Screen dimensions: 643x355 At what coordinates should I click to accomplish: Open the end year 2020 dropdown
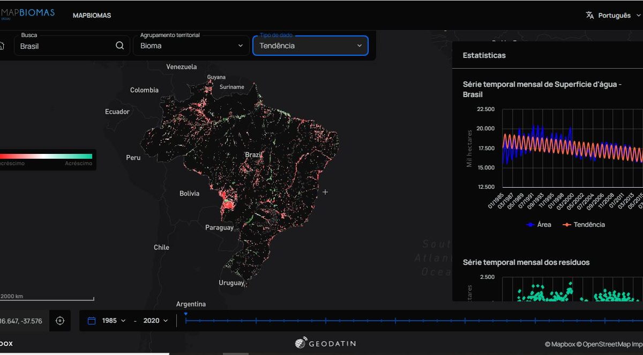pos(155,321)
